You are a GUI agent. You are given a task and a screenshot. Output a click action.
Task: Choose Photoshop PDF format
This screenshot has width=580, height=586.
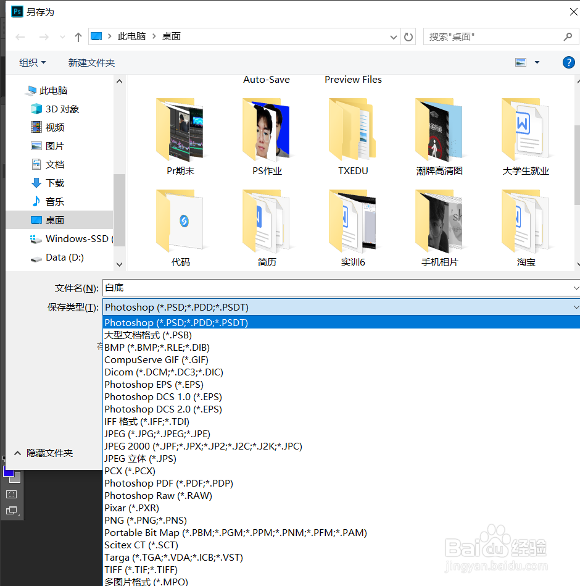coord(341,483)
